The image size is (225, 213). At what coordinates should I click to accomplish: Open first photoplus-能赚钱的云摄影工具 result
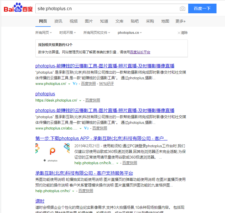pos(105,66)
